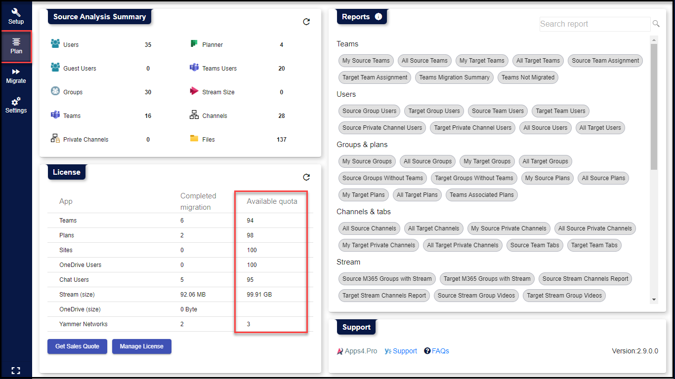Open Source Team Assignment report

pos(605,61)
